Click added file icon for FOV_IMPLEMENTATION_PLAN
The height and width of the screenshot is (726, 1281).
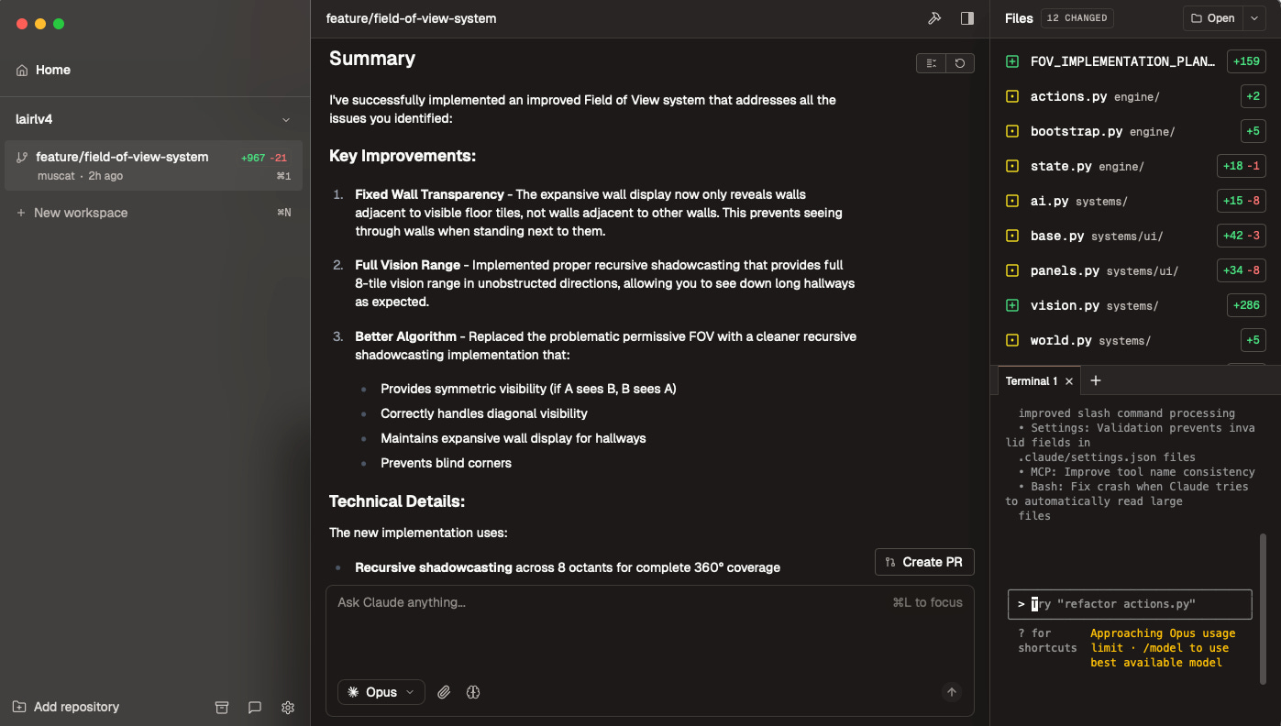1012,61
